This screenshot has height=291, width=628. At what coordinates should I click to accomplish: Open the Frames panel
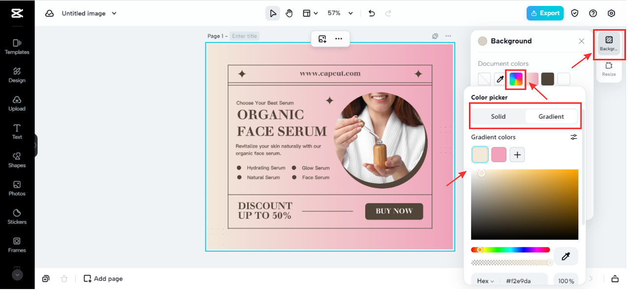pos(17,245)
